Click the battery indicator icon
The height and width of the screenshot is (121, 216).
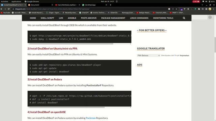210,1
